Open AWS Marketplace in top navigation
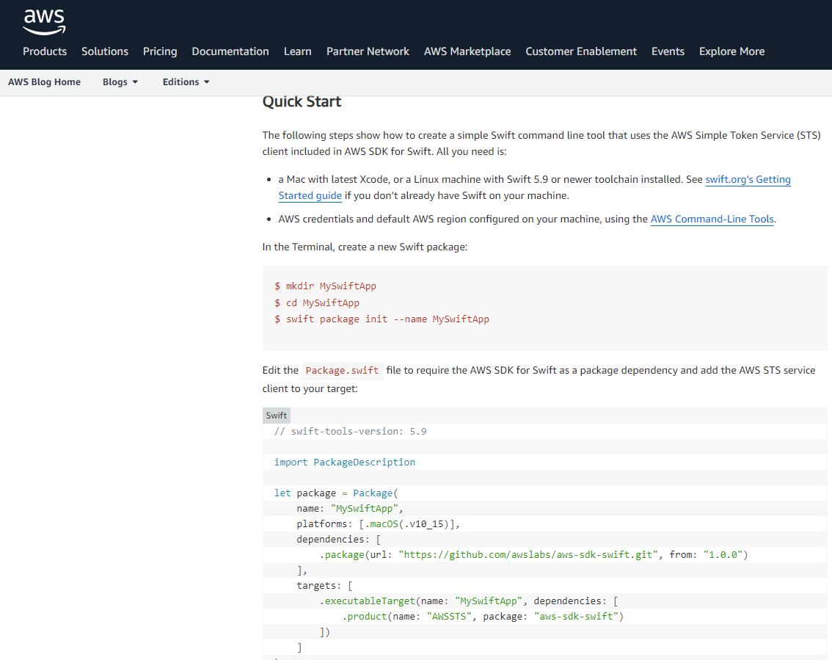 [467, 51]
